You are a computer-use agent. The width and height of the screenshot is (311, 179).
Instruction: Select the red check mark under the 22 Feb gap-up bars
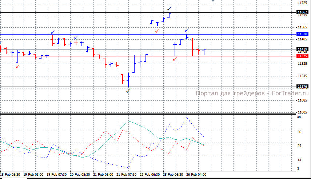(x=157, y=31)
